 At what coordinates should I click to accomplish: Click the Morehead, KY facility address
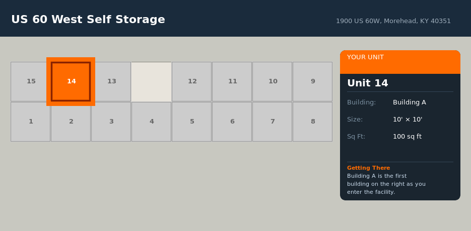point(393,21)
